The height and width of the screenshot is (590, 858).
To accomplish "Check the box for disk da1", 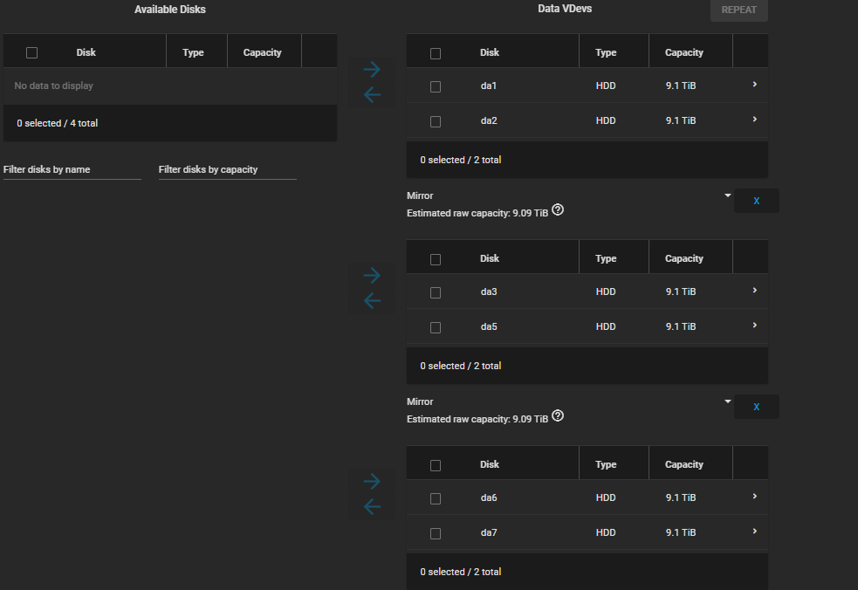I will point(436,86).
